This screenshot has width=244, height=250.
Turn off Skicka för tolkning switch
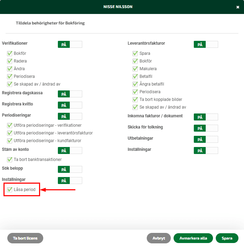(206, 128)
